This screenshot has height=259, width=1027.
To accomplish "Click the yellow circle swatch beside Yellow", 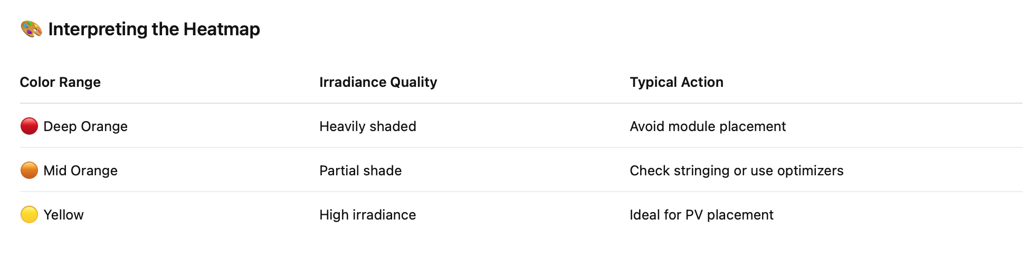I will (x=29, y=215).
